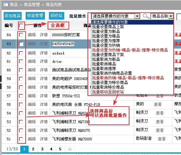
Task: Click the 添加商品 button
Action: (x=13, y=16)
